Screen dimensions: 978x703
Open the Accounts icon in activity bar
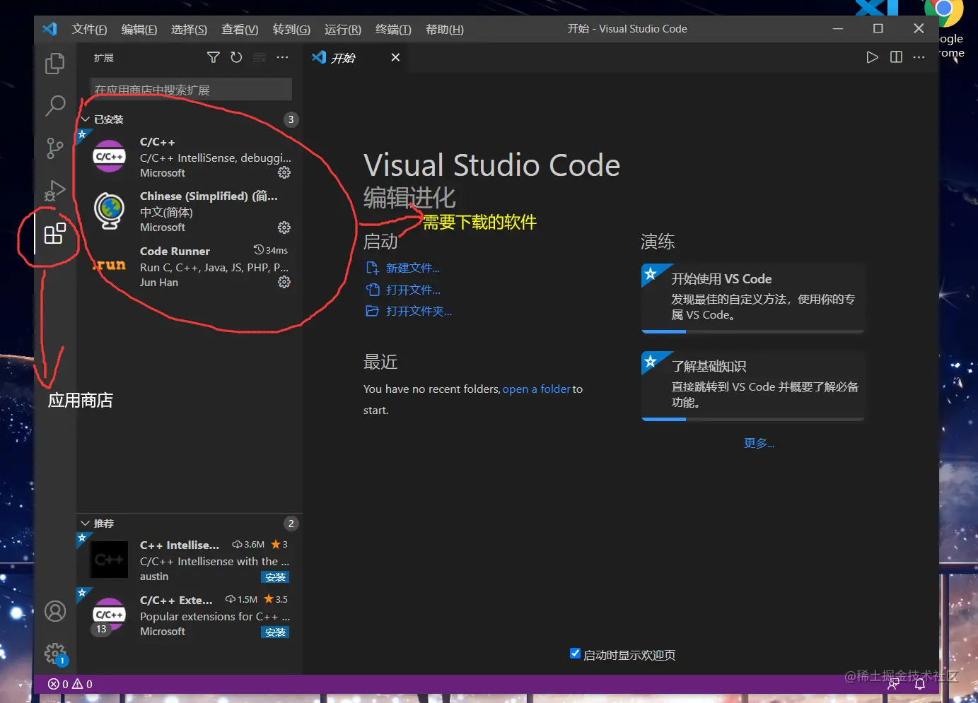coord(55,611)
